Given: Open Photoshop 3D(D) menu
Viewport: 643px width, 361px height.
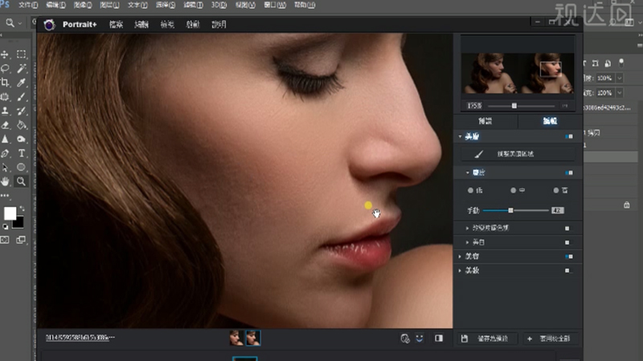Looking at the screenshot, I should (x=219, y=5).
